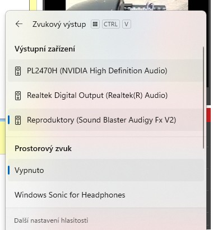Click the image visible above the flyout

127,5
